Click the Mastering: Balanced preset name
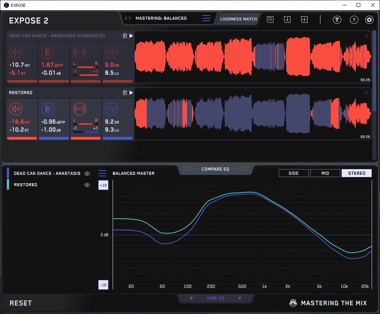The image size is (380, 314). (x=161, y=18)
